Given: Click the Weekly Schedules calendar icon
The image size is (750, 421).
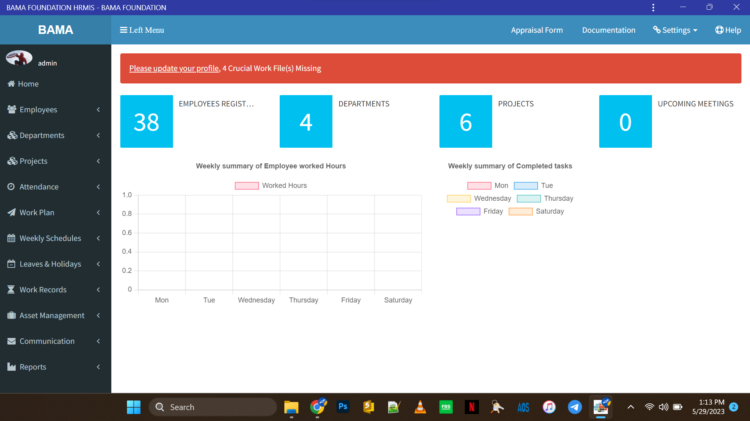Looking at the screenshot, I should tap(11, 238).
